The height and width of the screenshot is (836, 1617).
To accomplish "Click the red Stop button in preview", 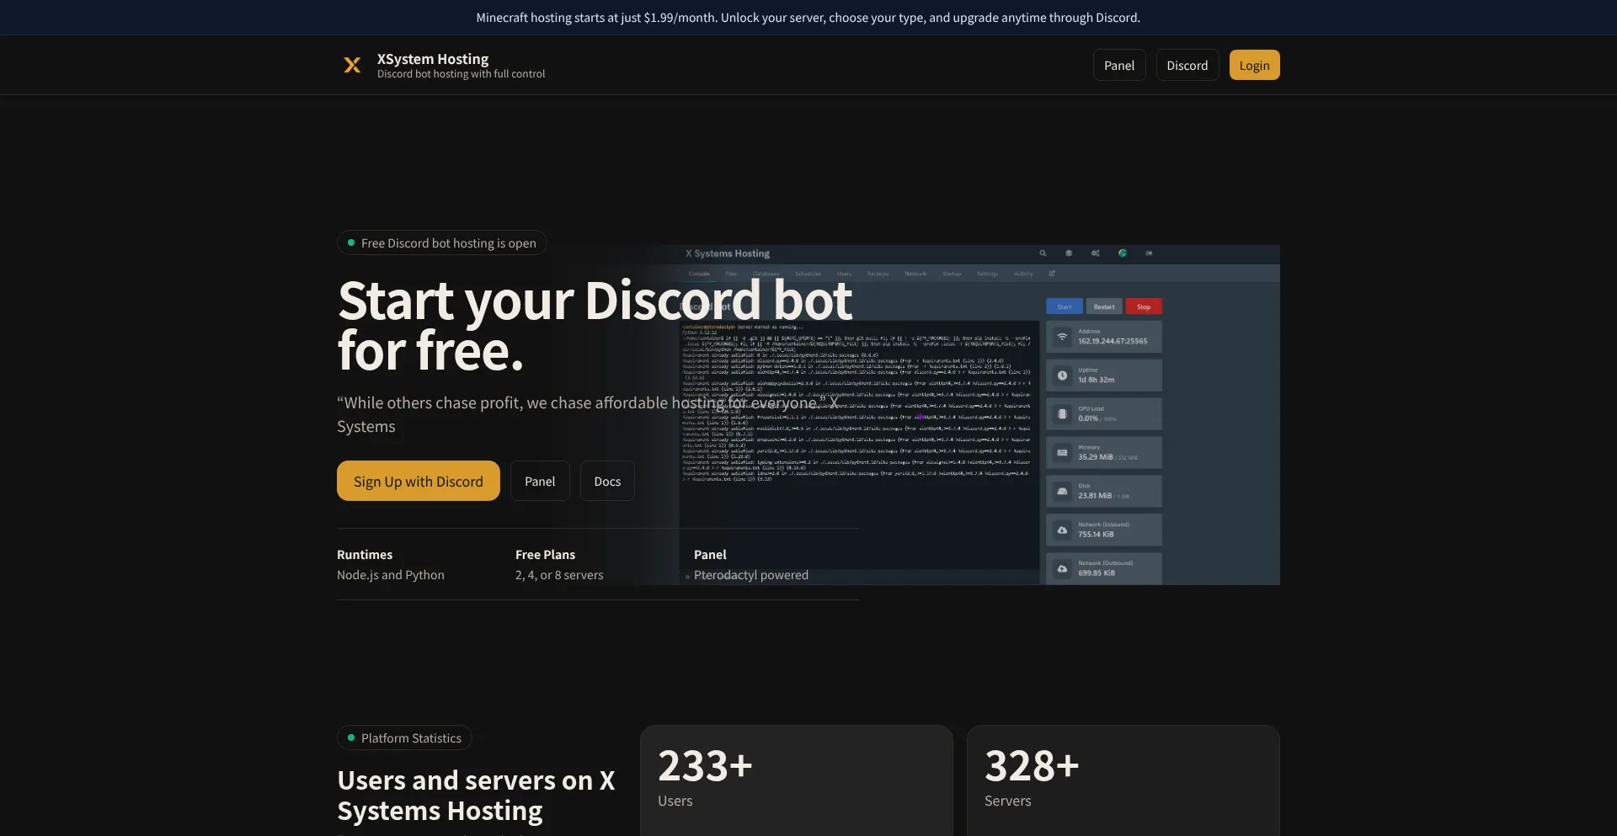I will tap(1144, 306).
